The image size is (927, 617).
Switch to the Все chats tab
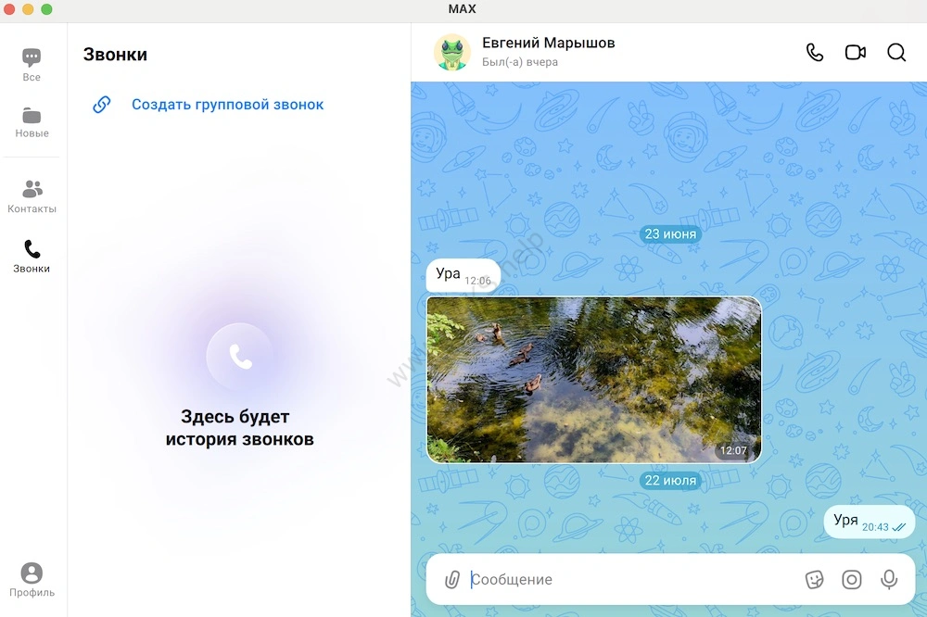pos(32,65)
